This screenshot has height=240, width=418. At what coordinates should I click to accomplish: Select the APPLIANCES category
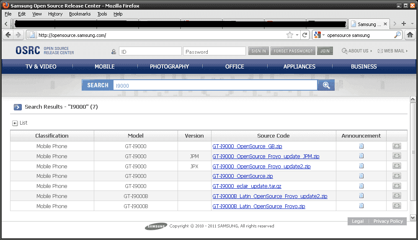(299, 66)
